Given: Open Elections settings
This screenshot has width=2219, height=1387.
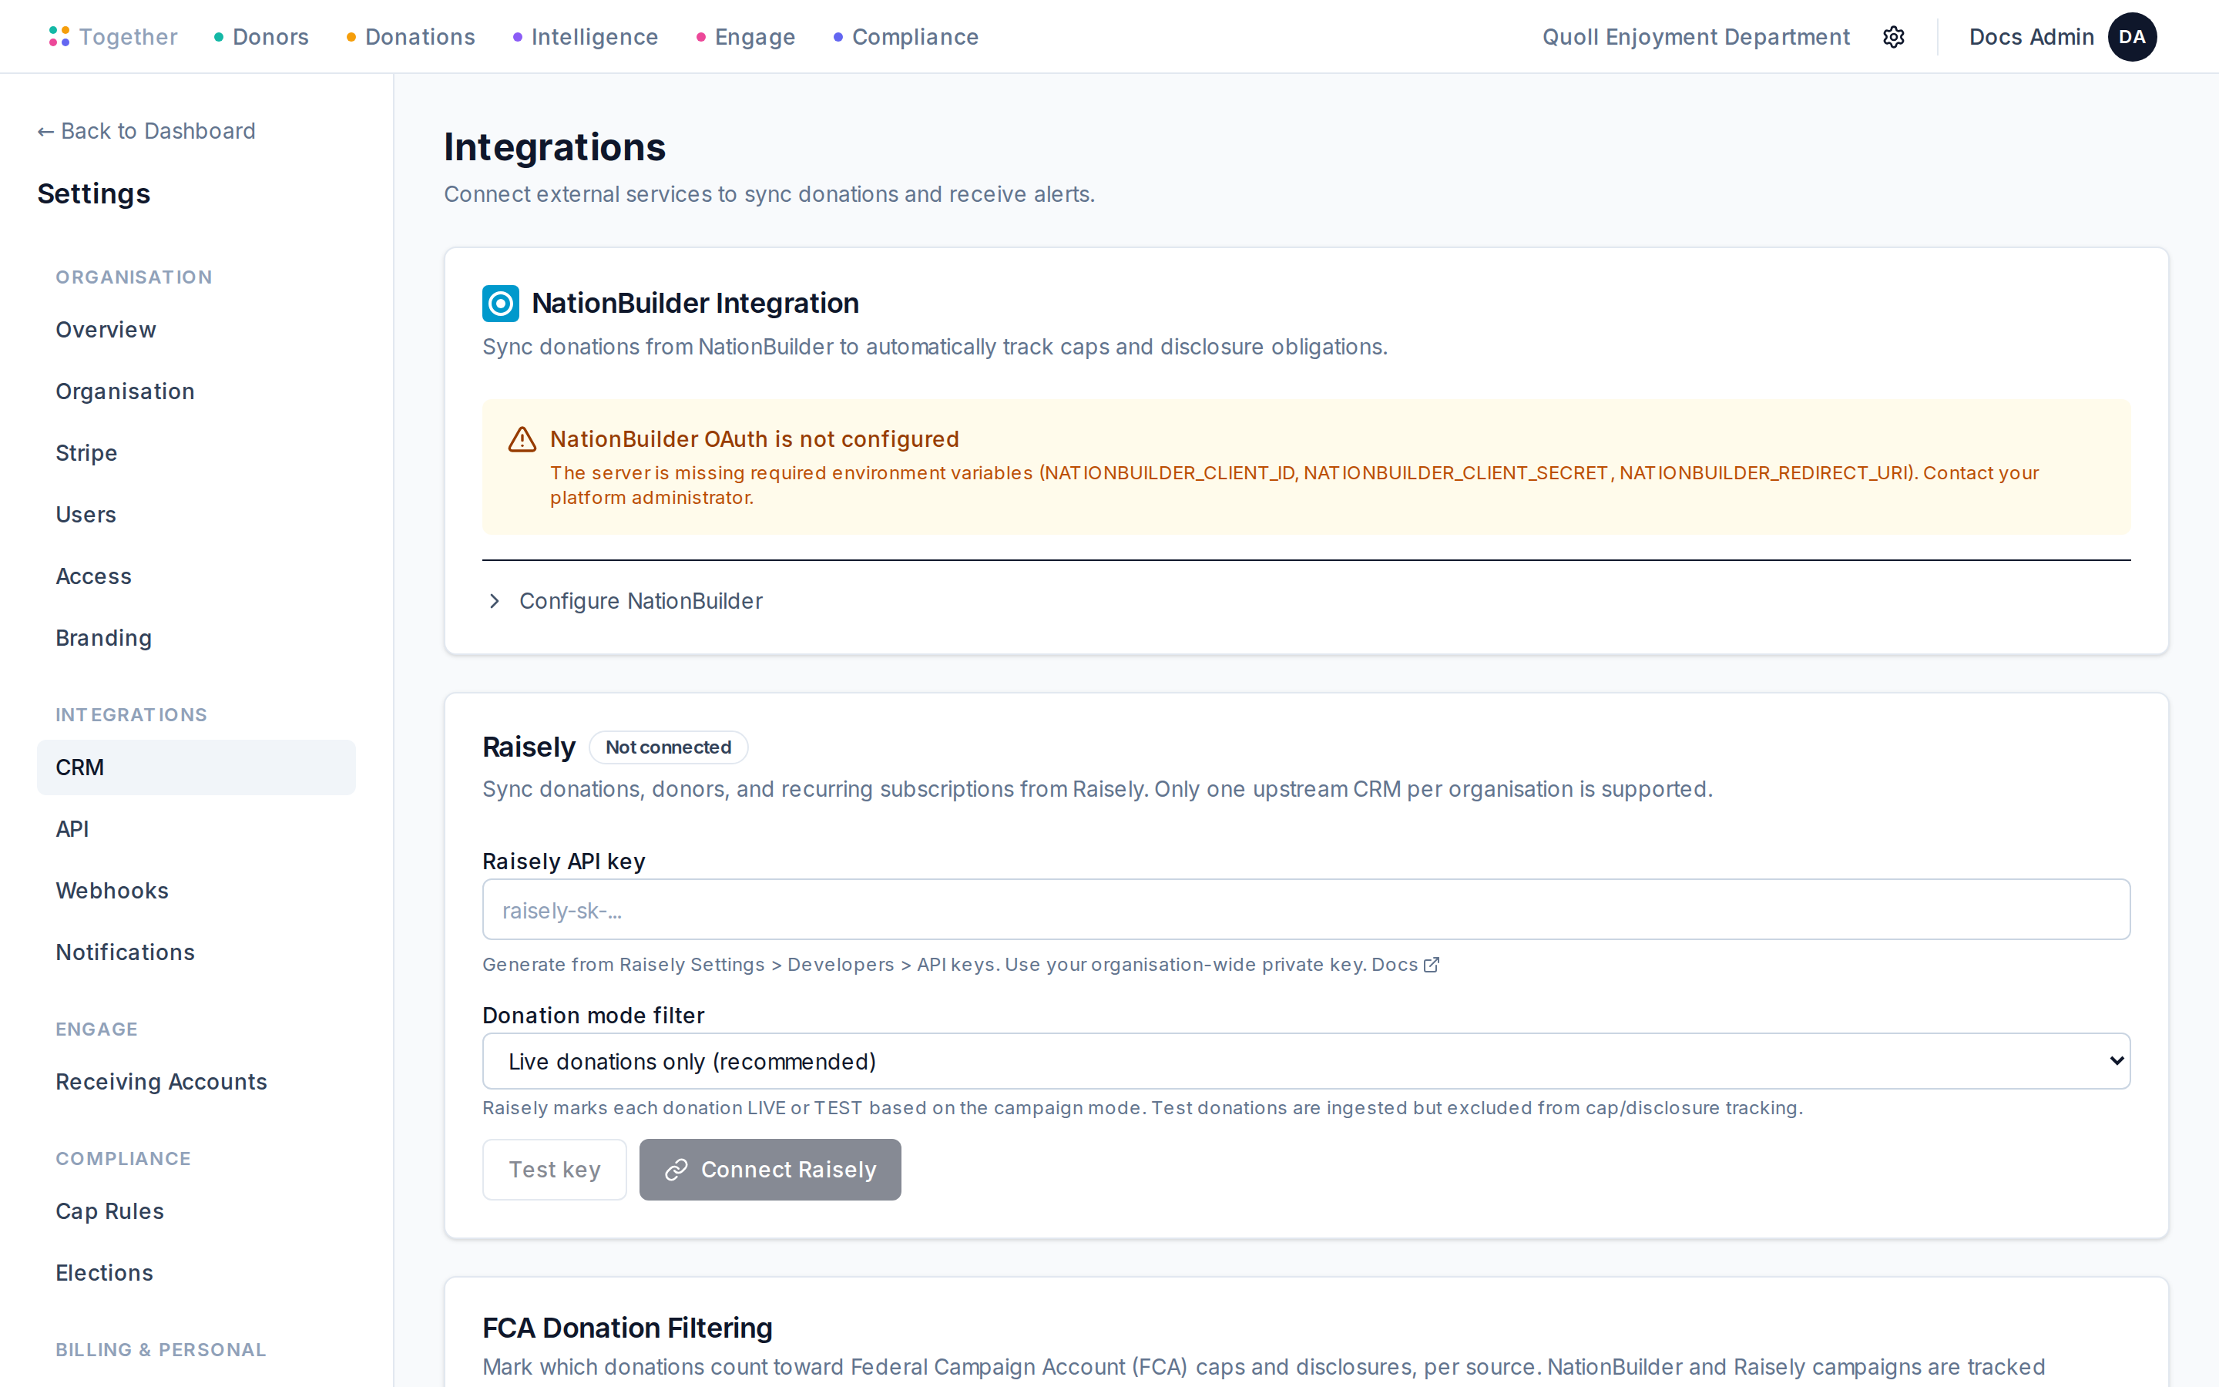Looking at the screenshot, I should (x=196, y=1272).
